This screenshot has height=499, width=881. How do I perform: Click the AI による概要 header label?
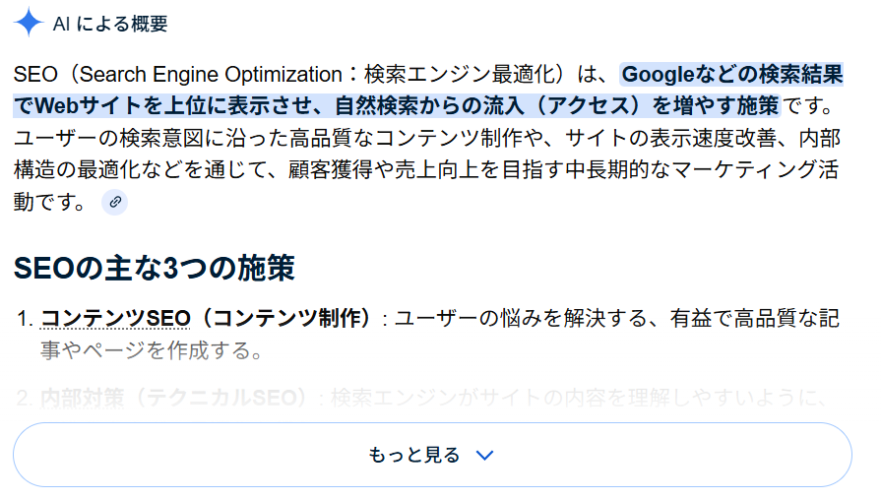click(110, 24)
